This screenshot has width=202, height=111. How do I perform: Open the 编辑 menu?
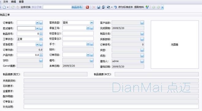[13, 2]
